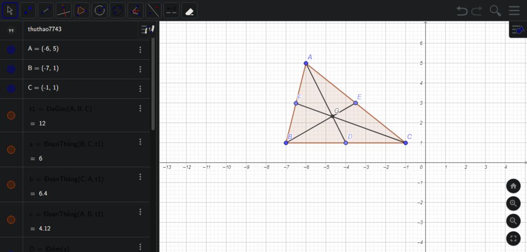The image size is (527, 252).
Task: Toggle visibility of segment c
Action: pyautogui.click(x=11, y=220)
